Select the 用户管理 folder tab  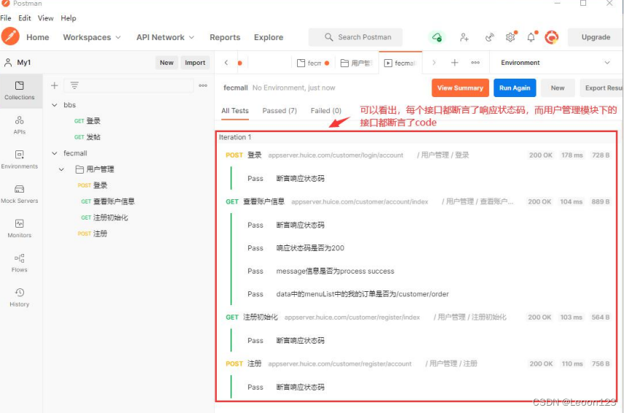coord(356,63)
